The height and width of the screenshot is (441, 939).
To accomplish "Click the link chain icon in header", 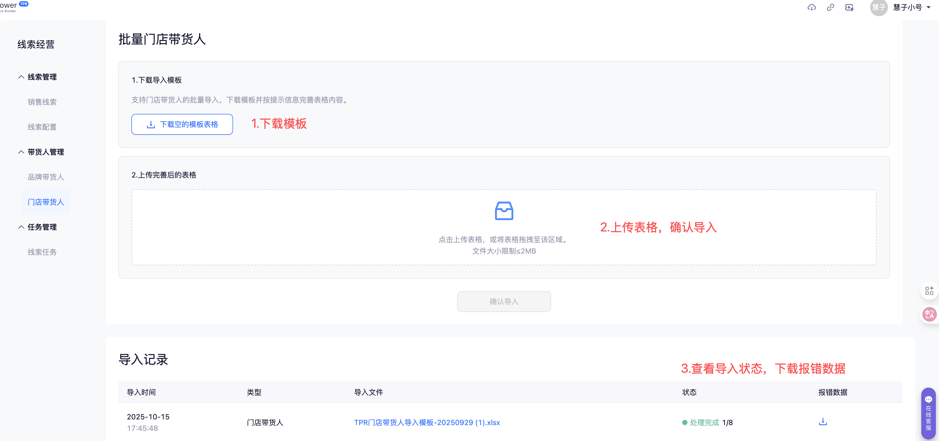I will click(830, 7).
